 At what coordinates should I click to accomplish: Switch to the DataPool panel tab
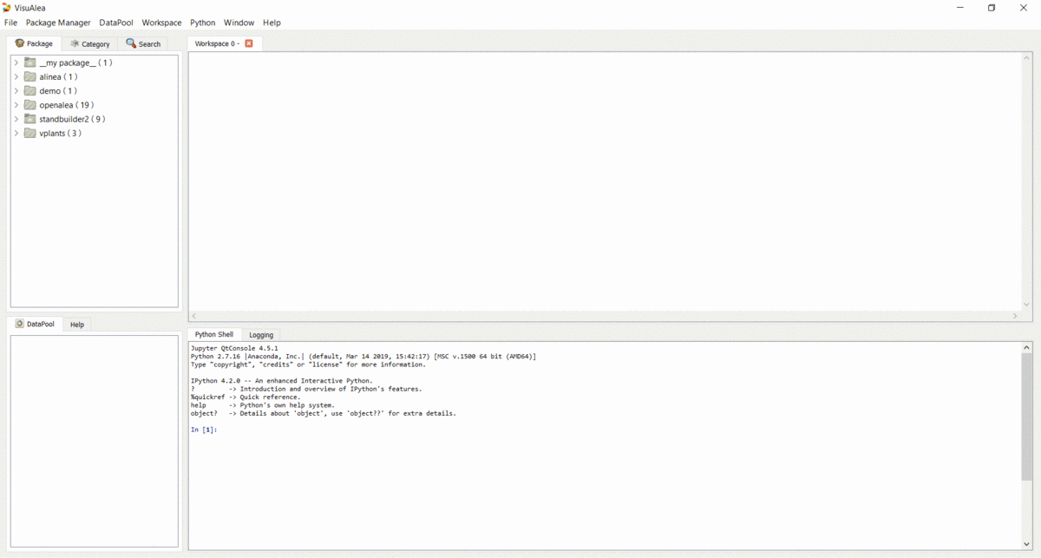click(x=35, y=324)
